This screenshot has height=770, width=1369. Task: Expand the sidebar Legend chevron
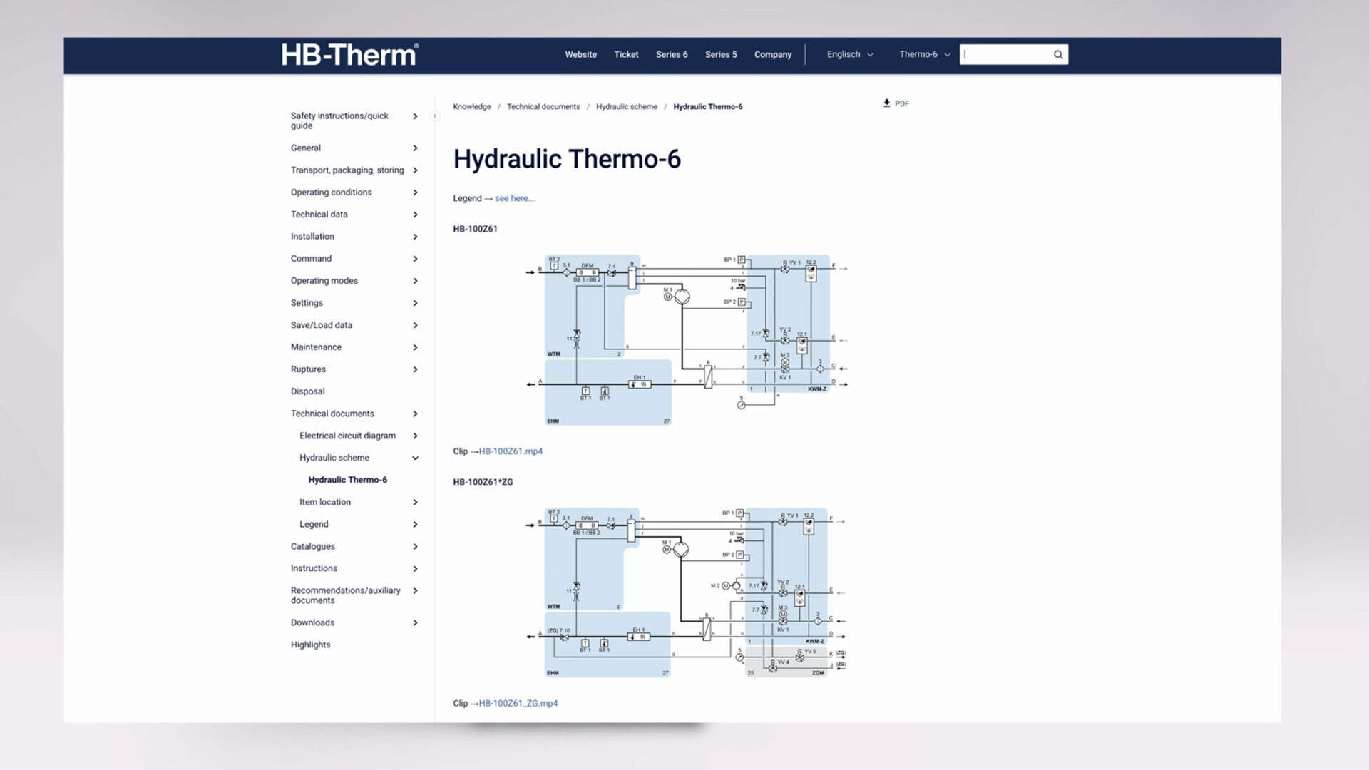click(415, 525)
